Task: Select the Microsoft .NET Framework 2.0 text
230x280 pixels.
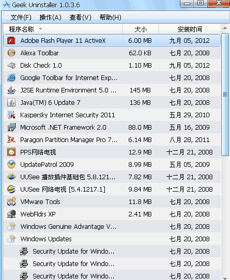Action: click(x=63, y=127)
